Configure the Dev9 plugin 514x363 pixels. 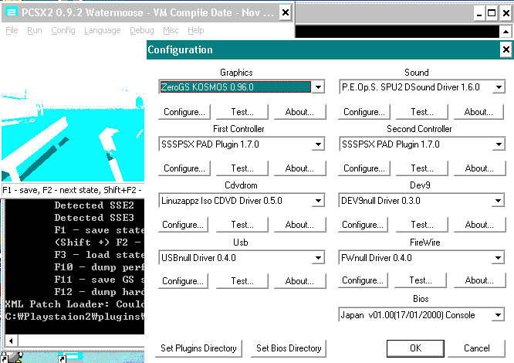tap(363, 225)
